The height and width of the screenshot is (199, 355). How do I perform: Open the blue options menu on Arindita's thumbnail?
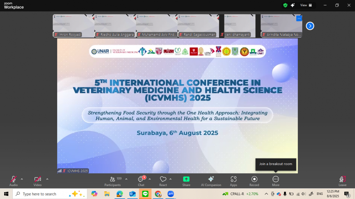click(299, 19)
